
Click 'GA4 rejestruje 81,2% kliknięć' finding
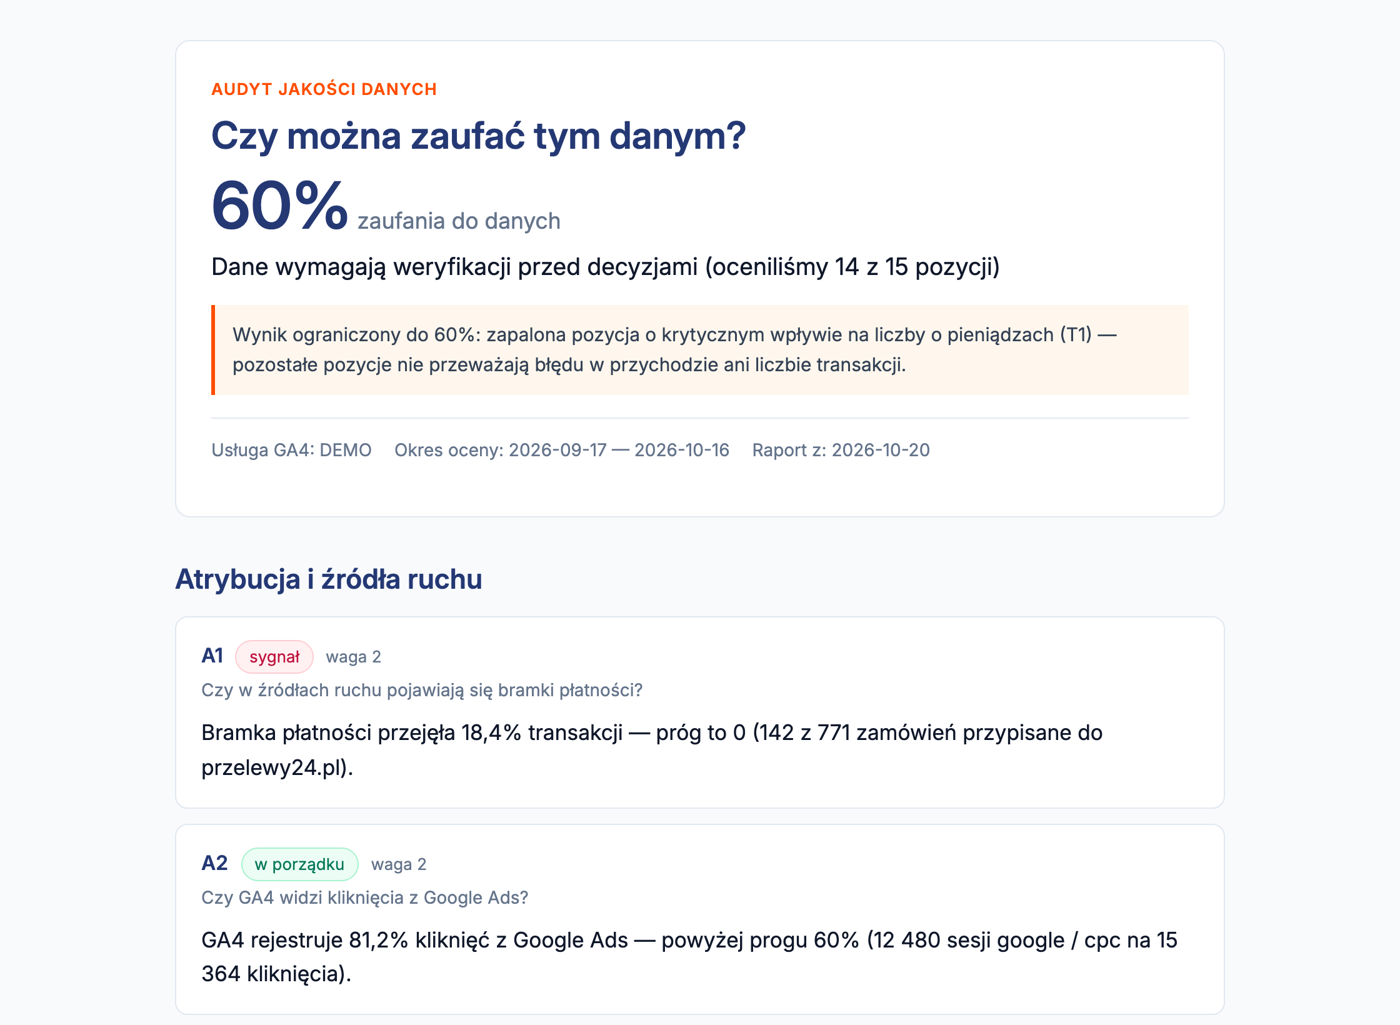(x=689, y=957)
